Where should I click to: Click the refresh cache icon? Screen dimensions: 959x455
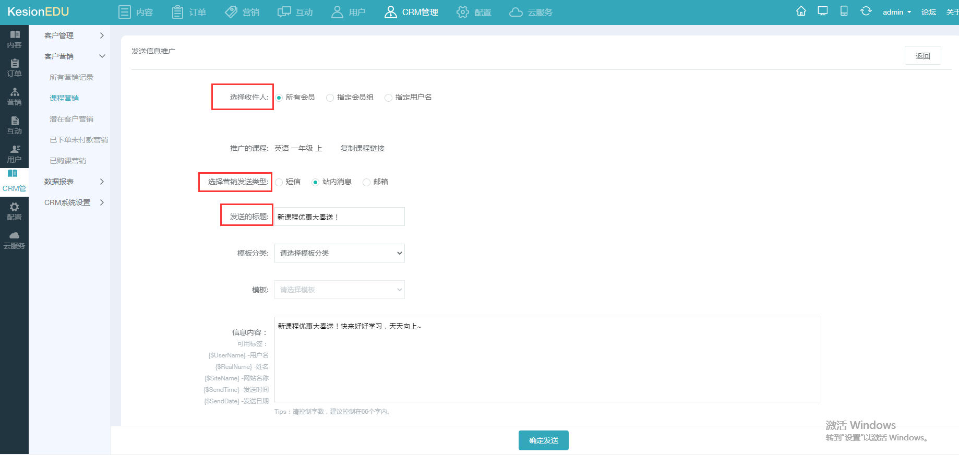[866, 11]
